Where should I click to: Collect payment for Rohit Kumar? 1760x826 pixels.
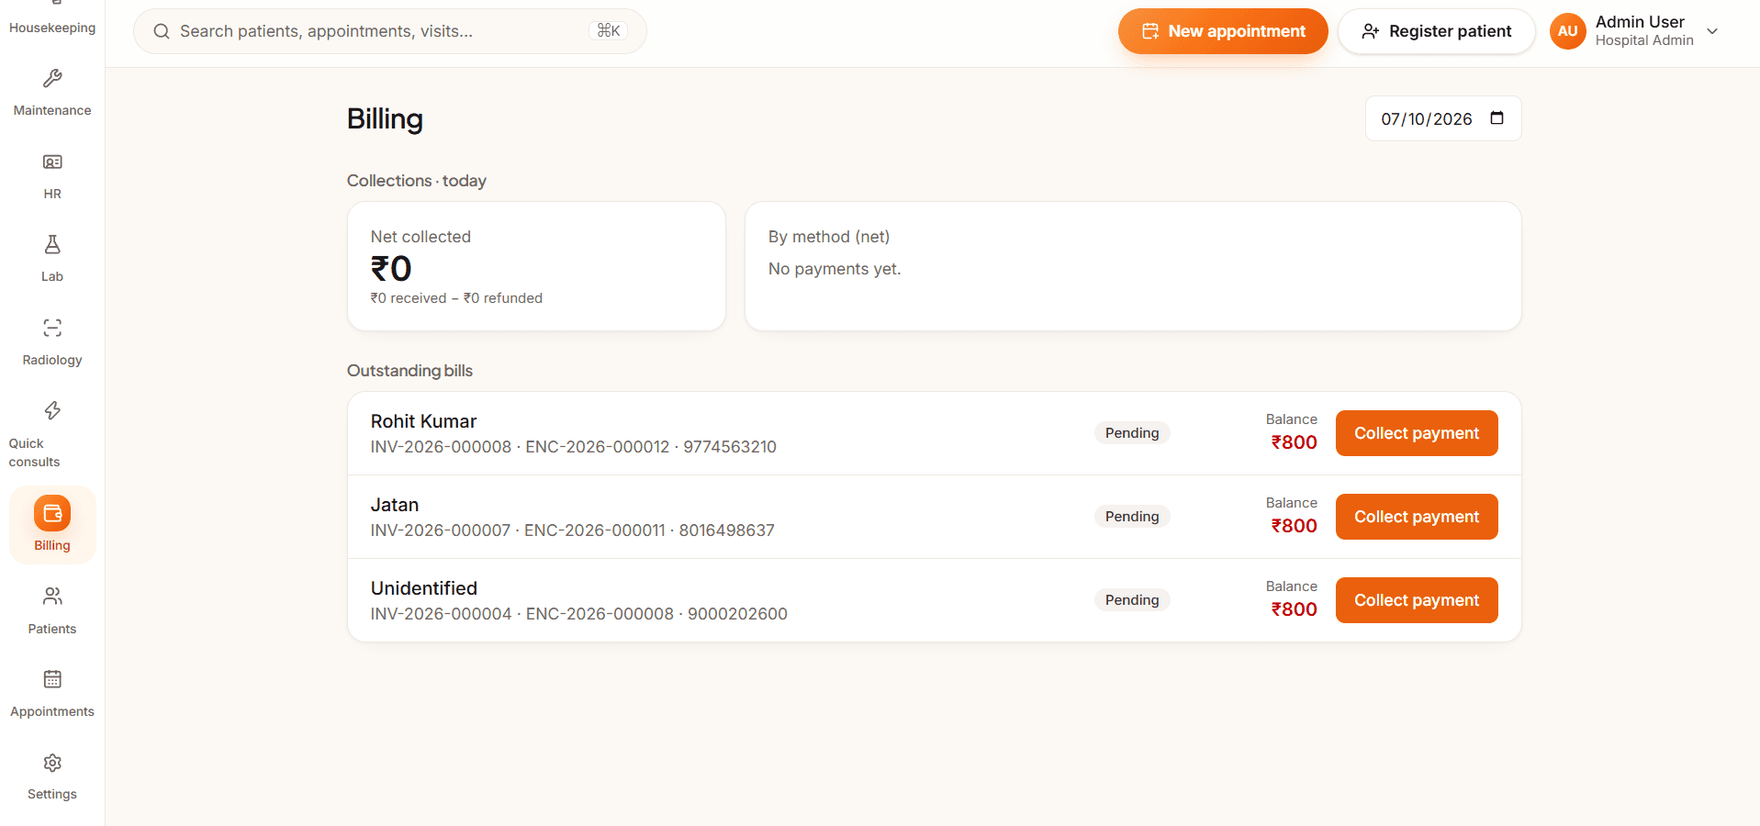pos(1417,433)
